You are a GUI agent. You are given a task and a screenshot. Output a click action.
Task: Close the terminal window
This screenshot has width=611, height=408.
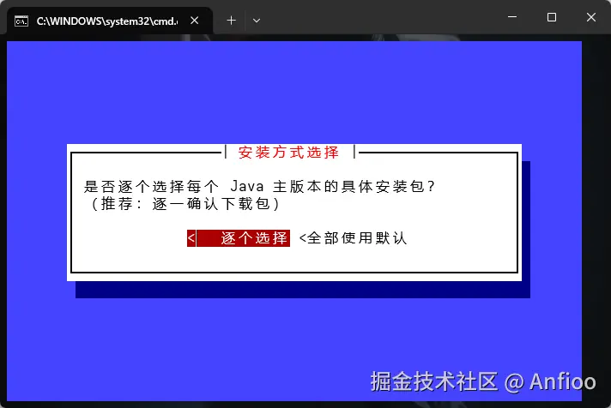[591, 17]
